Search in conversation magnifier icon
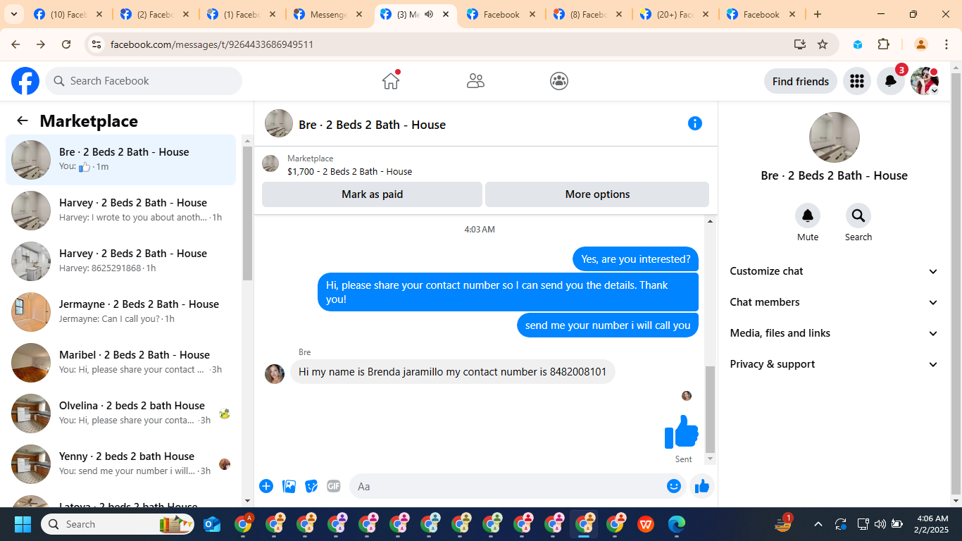962x541 pixels. pos(858,216)
